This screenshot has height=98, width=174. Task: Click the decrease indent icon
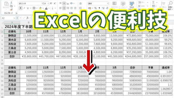72,8
